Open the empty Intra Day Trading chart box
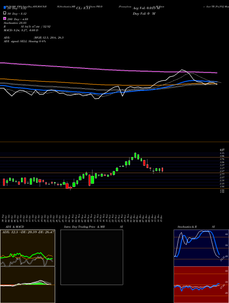This screenshot has height=303, width=229. coord(92,257)
